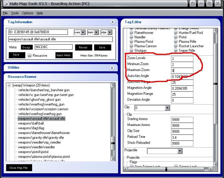The width and height of the screenshot is (224, 178).
Task: Click the meta offset field showing 96CDBC
Action: pos(54,47)
